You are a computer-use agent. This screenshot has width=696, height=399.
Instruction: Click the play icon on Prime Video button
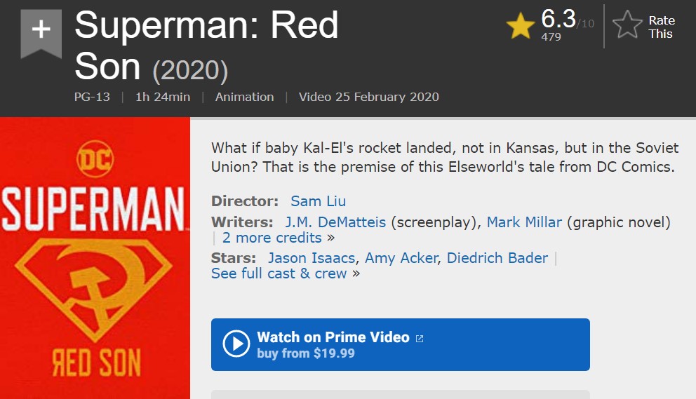tap(236, 344)
